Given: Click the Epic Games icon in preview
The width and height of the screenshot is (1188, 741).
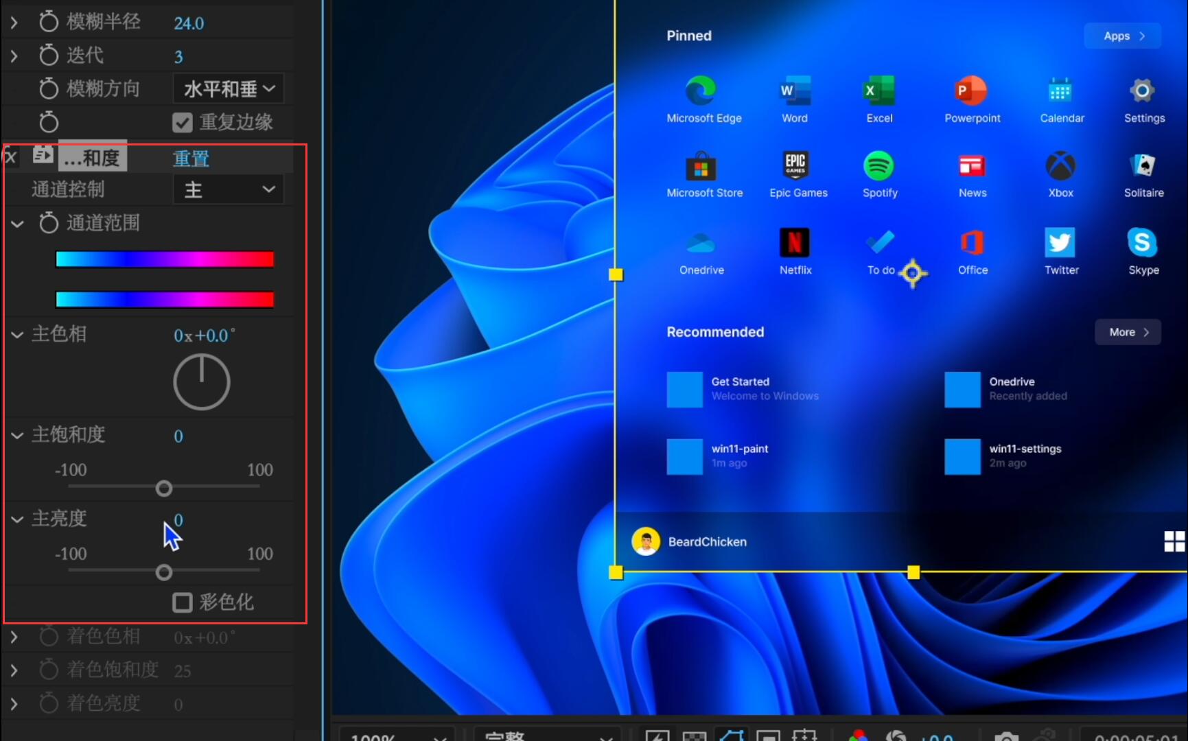Looking at the screenshot, I should [x=795, y=165].
